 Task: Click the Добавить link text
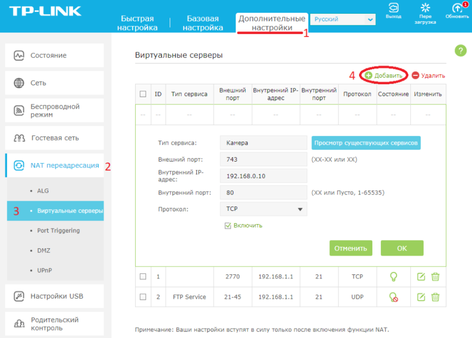pyautogui.click(x=388, y=76)
